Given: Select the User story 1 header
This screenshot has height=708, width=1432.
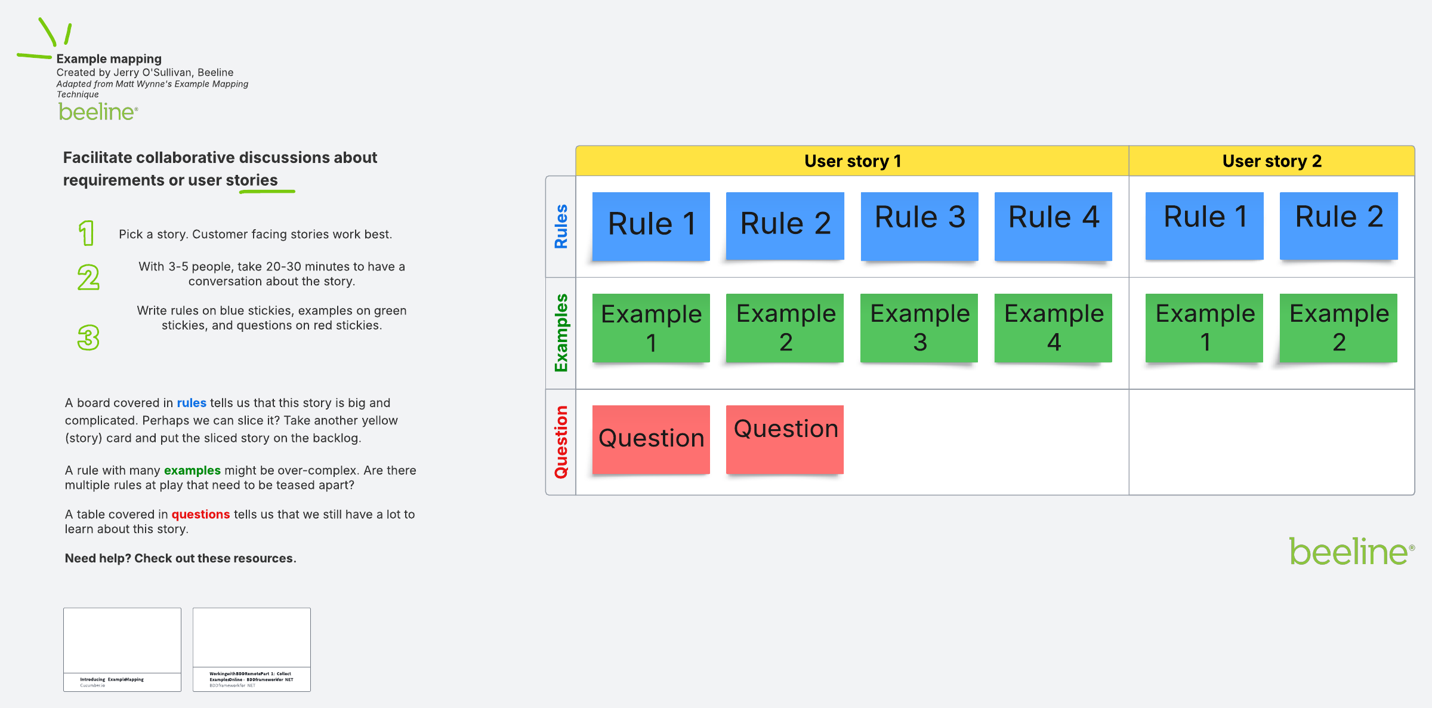Looking at the screenshot, I should 852,161.
